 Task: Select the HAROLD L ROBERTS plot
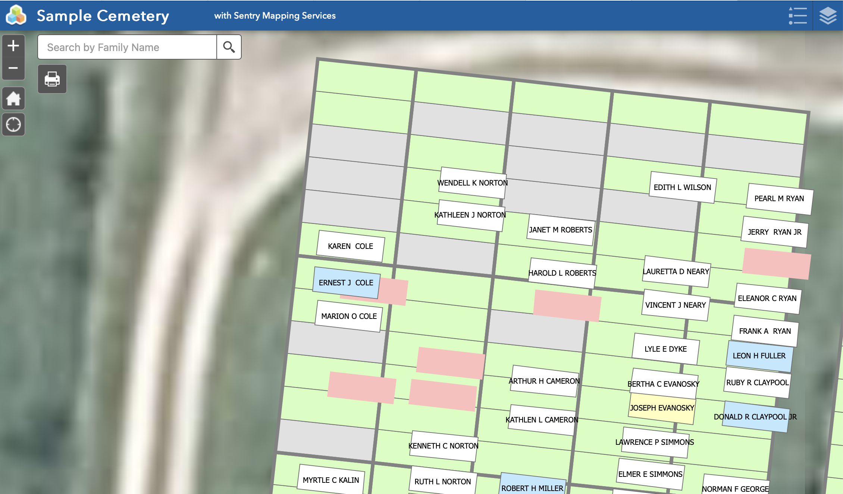click(562, 273)
